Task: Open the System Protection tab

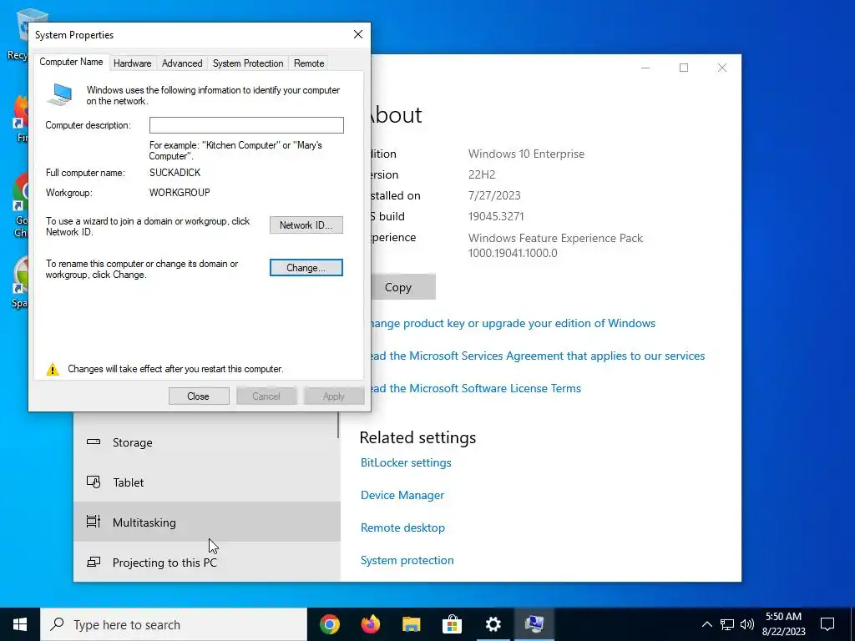Action: tap(248, 63)
